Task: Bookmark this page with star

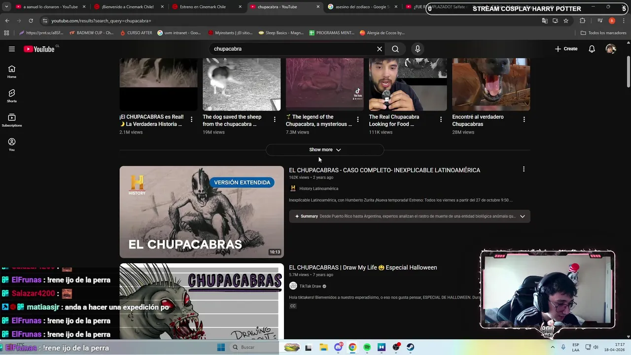Action: click(x=566, y=21)
